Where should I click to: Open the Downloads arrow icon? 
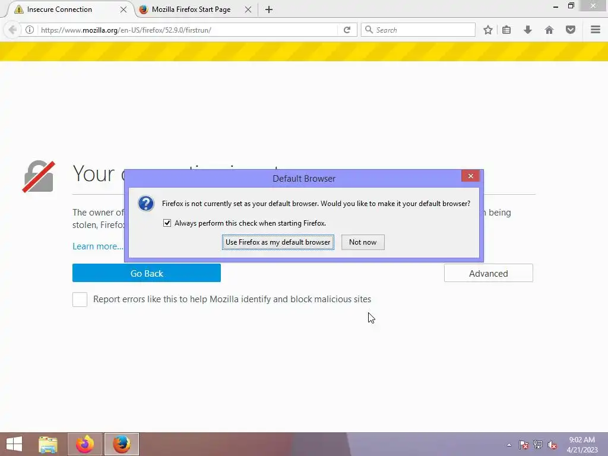(x=528, y=30)
